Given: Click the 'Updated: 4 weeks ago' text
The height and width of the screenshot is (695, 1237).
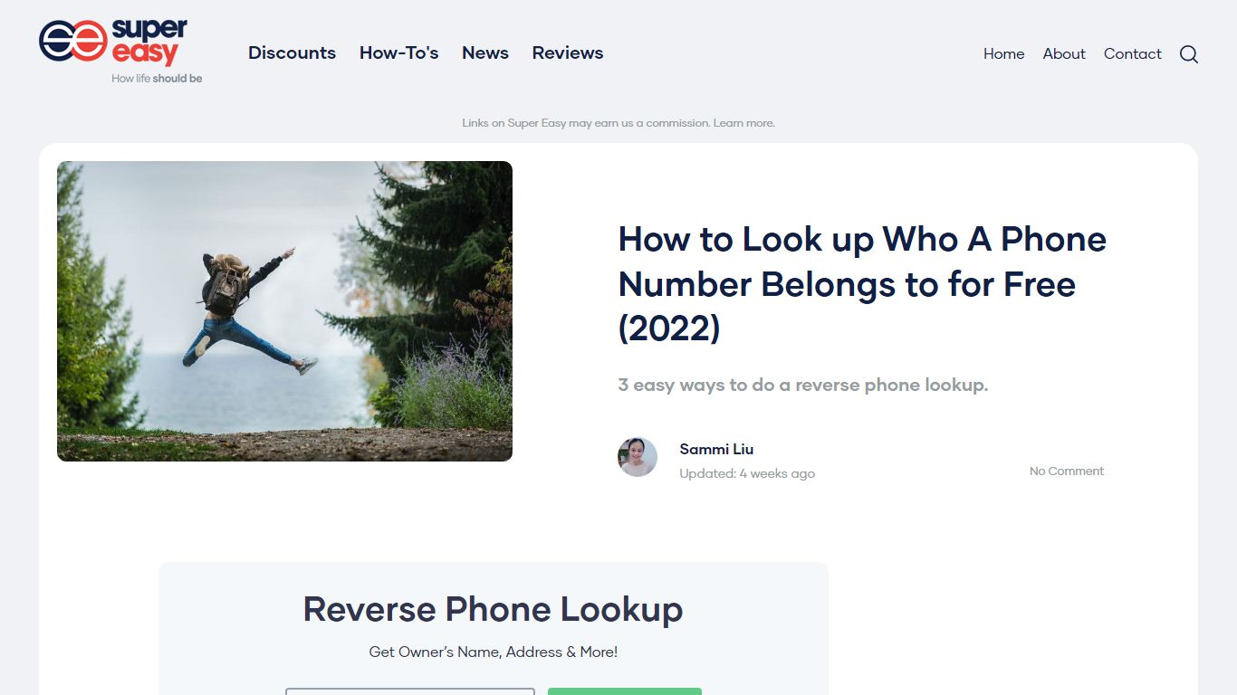Looking at the screenshot, I should click(747, 473).
